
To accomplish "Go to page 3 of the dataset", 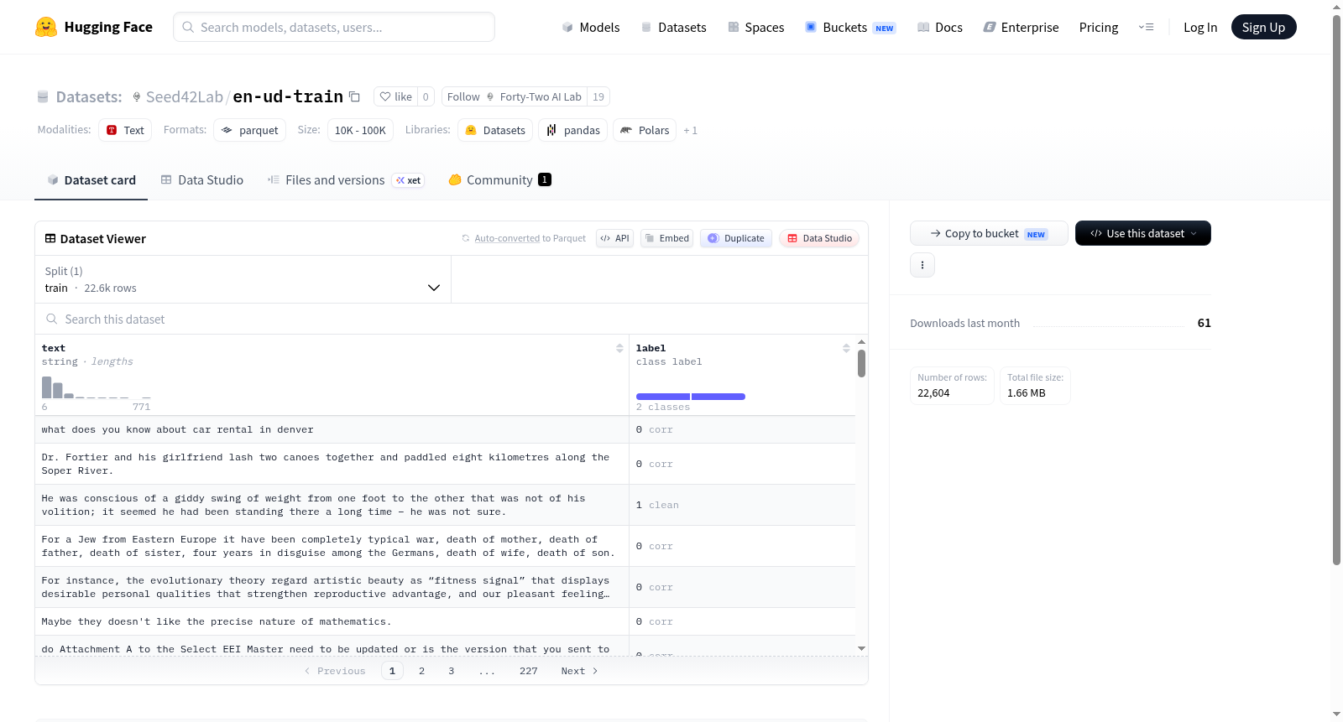I will tap(451, 671).
